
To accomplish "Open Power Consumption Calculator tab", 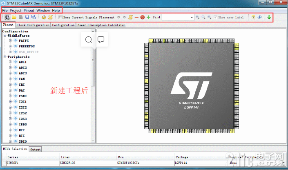I will point(101,25).
